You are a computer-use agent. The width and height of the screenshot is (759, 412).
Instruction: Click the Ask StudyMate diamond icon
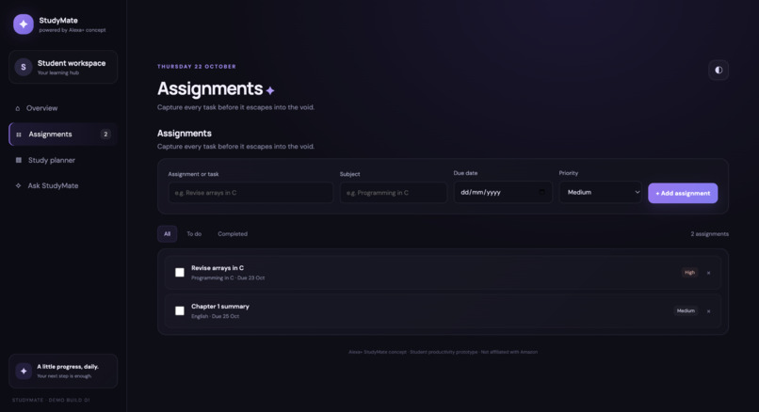[x=18, y=185]
